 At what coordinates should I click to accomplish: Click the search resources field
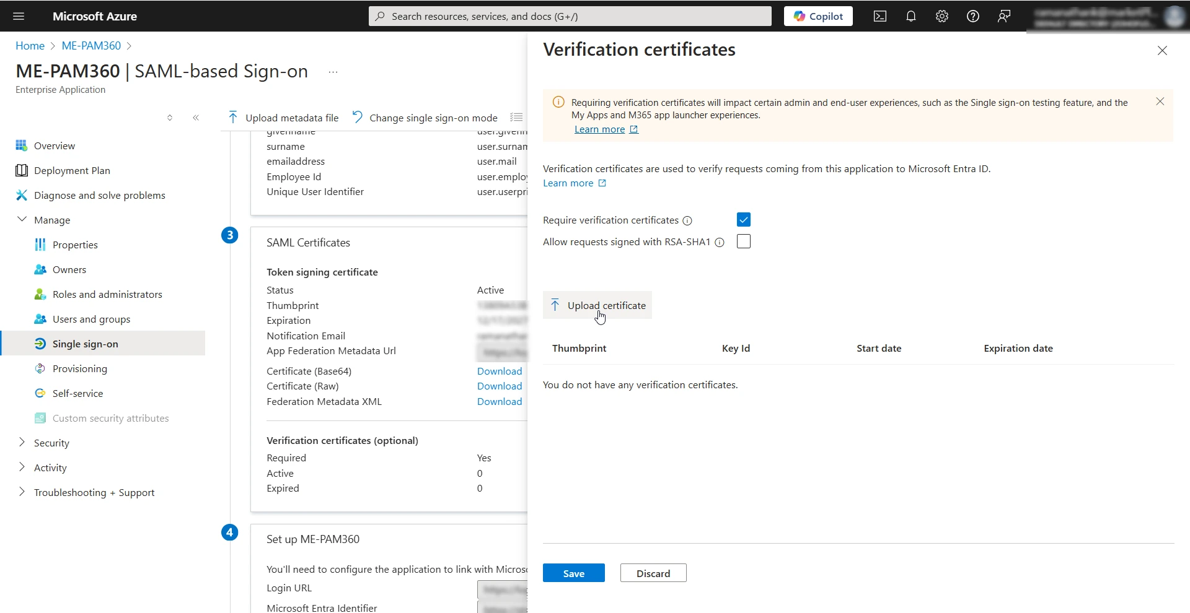coord(569,15)
